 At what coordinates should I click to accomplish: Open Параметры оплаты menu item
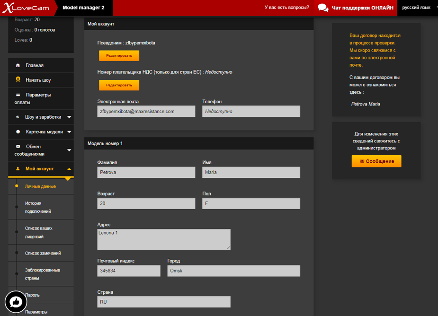(x=41, y=98)
